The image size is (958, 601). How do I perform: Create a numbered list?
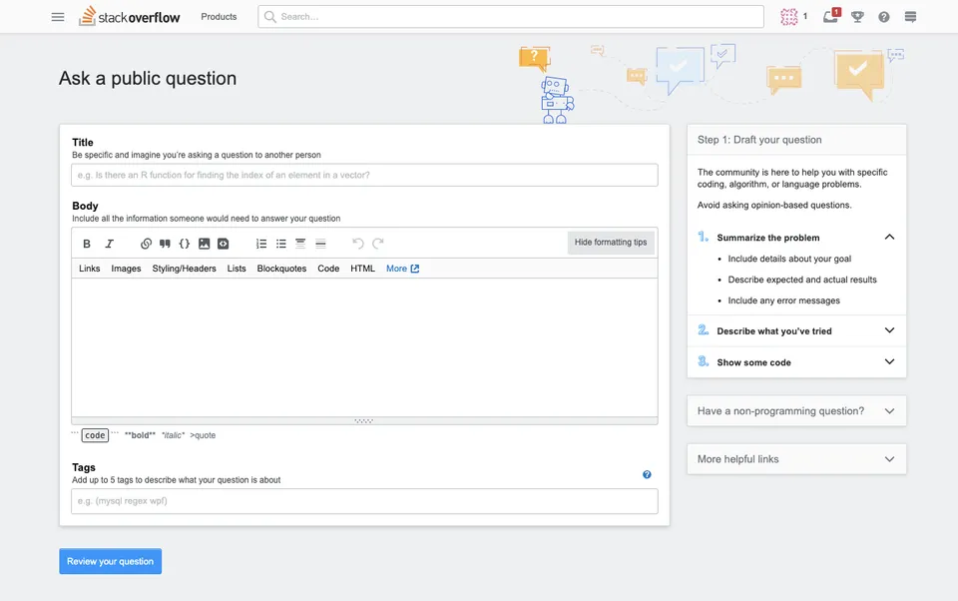(x=260, y=244)
